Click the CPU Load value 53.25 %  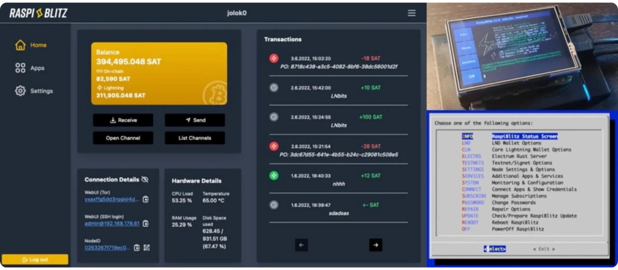(x=183, y=201)
